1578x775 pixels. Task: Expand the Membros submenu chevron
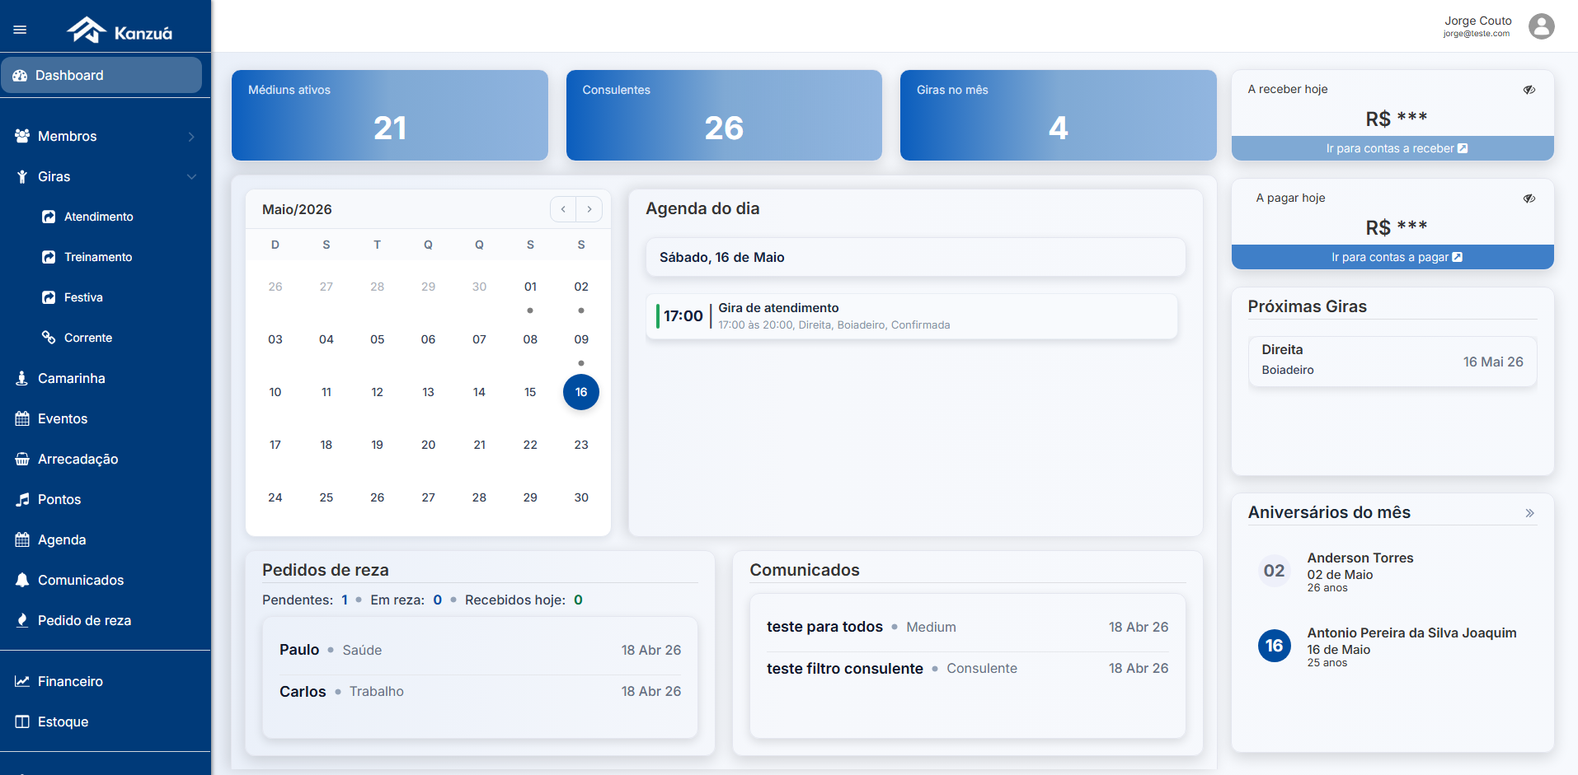[x=191, y=137]
